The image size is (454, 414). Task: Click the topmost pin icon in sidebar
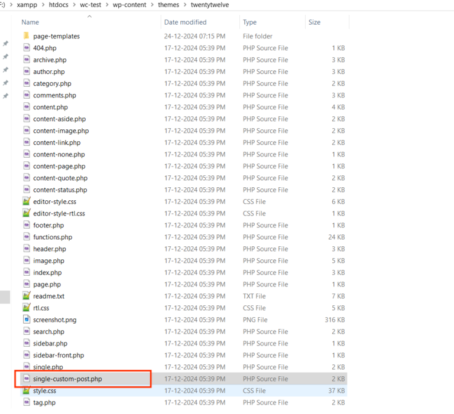tap(5, 44)
